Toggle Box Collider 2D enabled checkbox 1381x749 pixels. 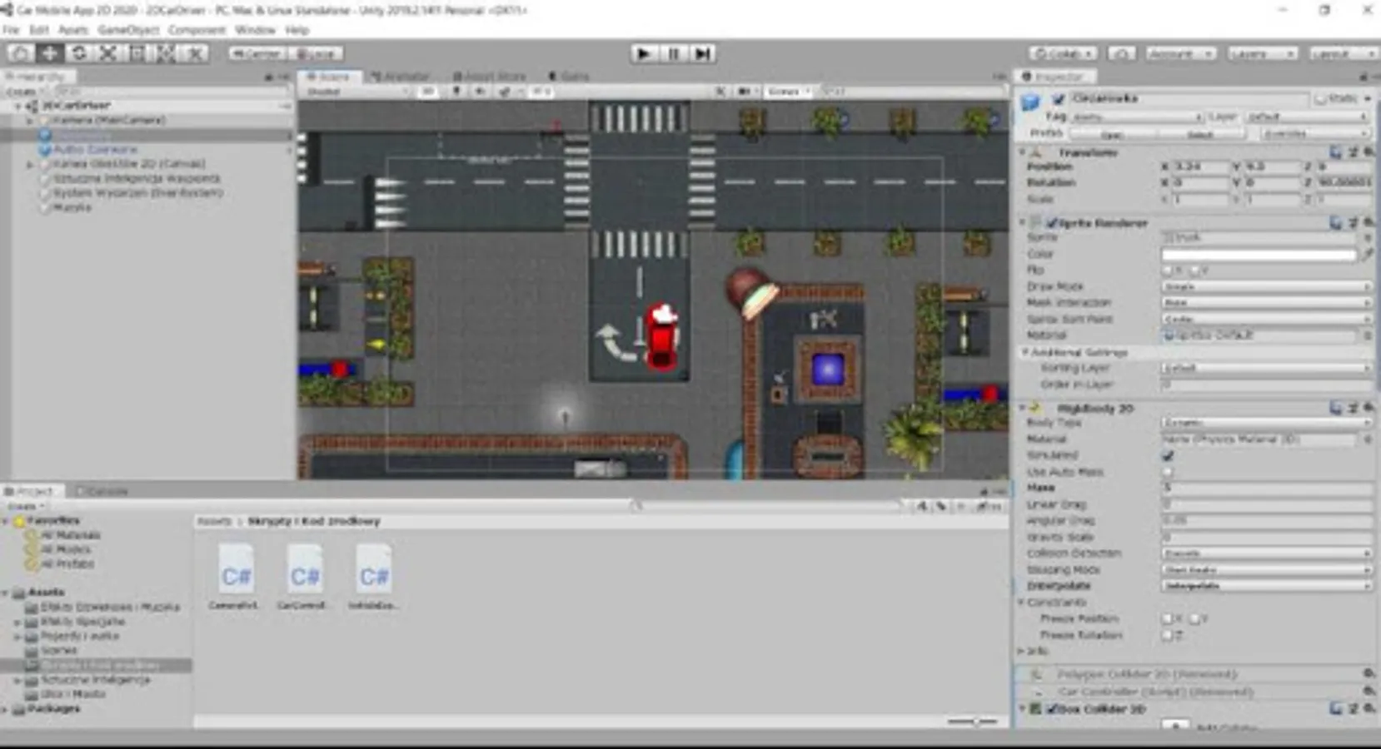[1052, 709]
